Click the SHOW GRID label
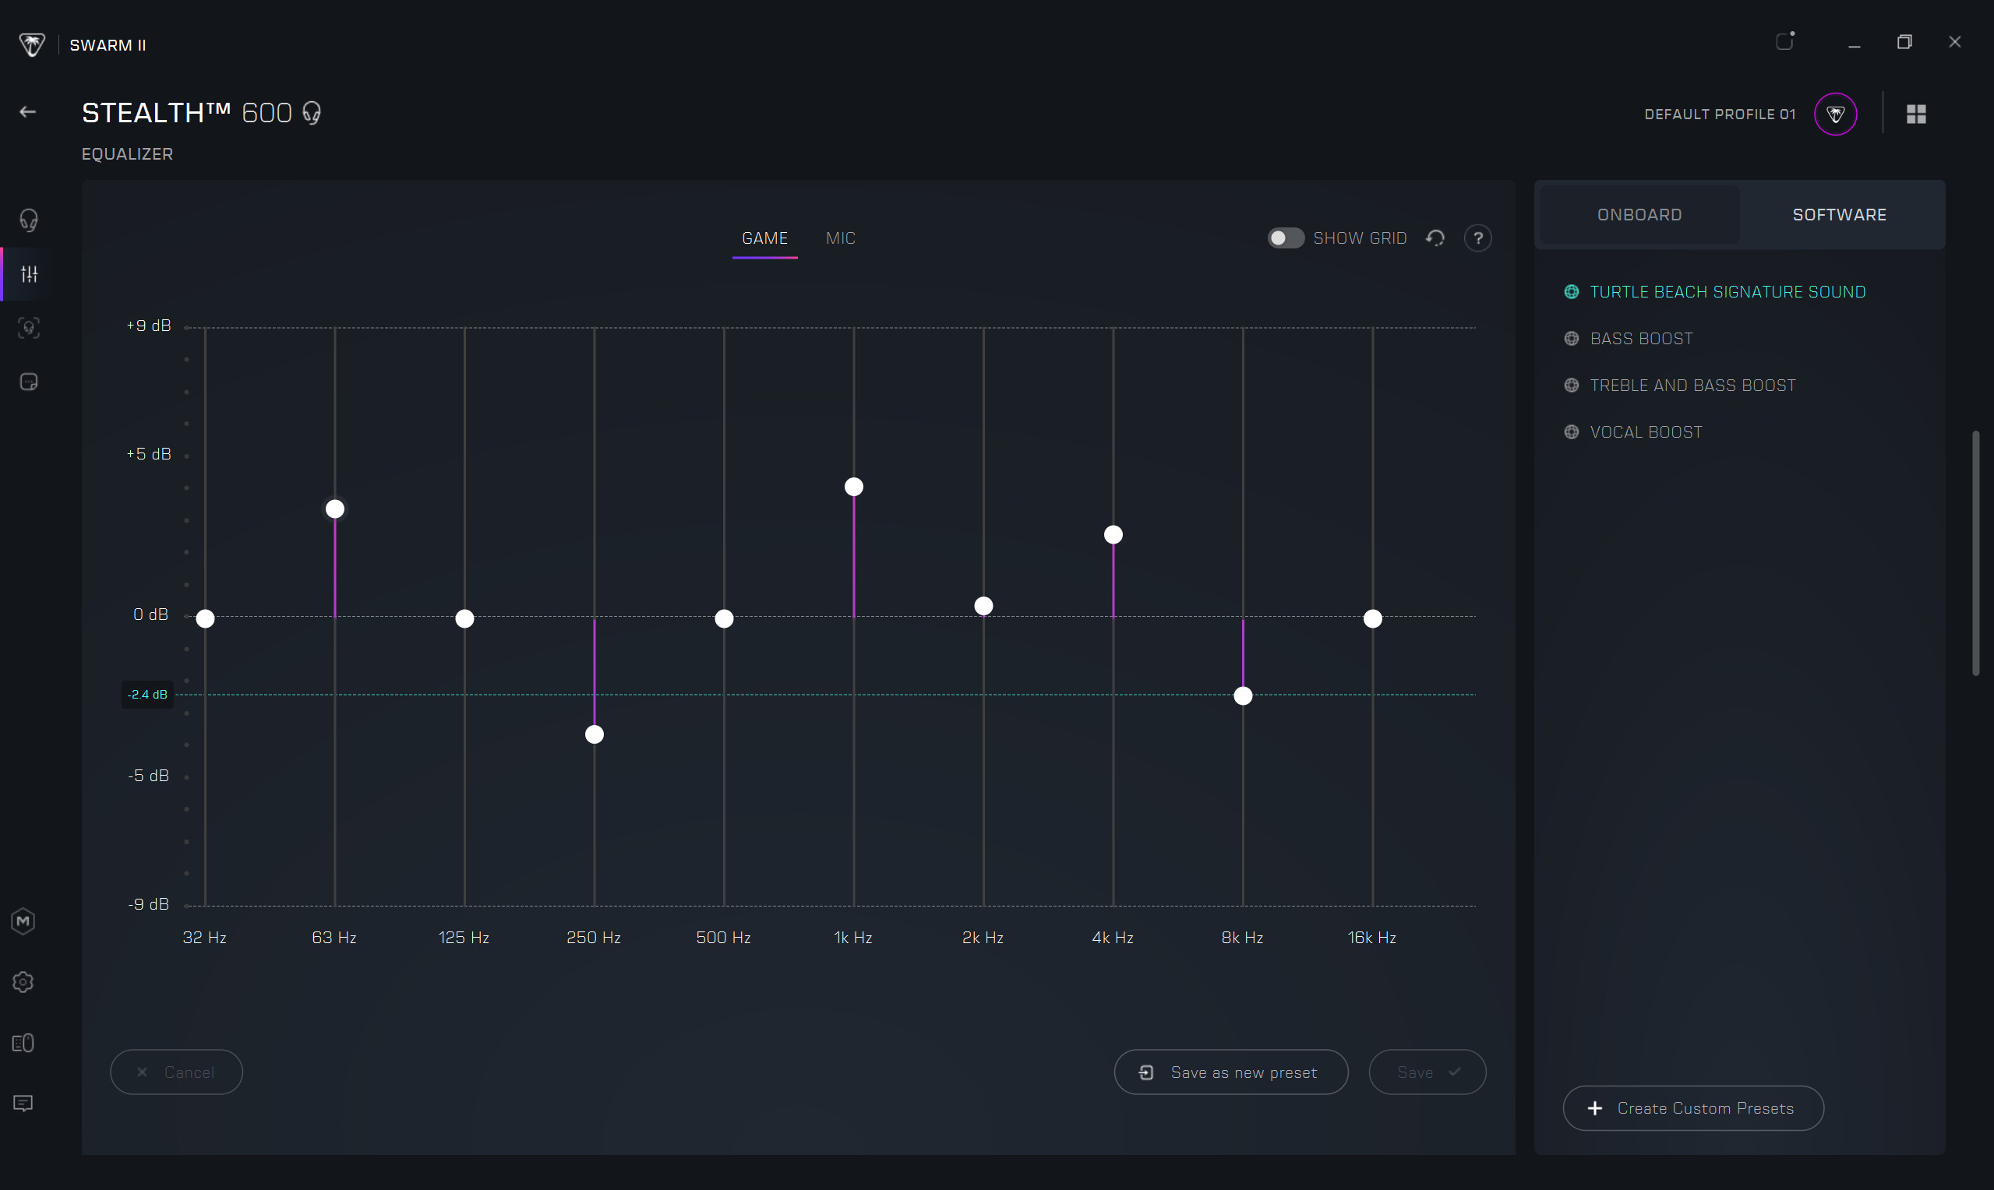 [1360, 238]
